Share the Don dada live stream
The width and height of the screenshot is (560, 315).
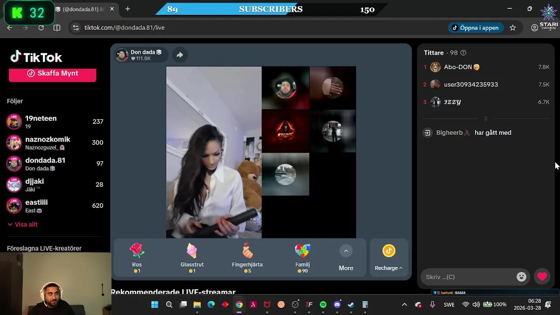tap(180, 55)
